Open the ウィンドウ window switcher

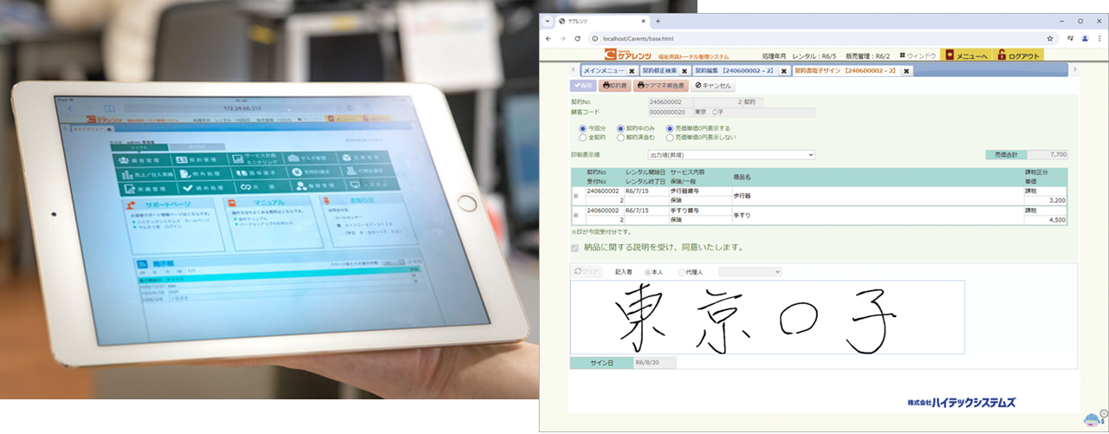coord(918,55)
